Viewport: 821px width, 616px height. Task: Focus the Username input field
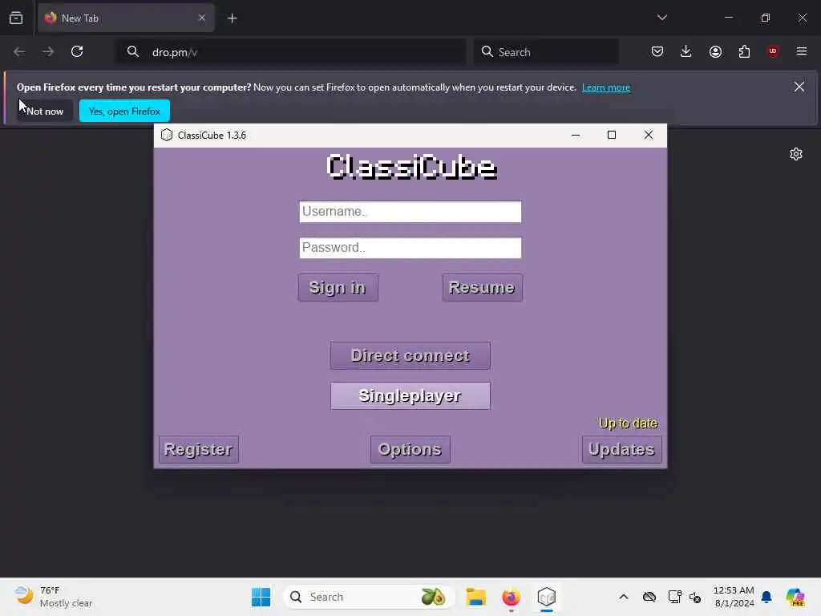point(410,212)
